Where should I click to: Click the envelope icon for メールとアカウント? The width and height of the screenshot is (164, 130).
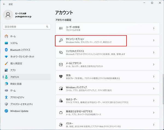click(61, 65)
